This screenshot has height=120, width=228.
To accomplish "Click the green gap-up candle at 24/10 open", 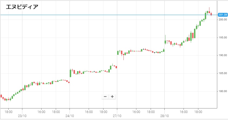I will [70, 73].
